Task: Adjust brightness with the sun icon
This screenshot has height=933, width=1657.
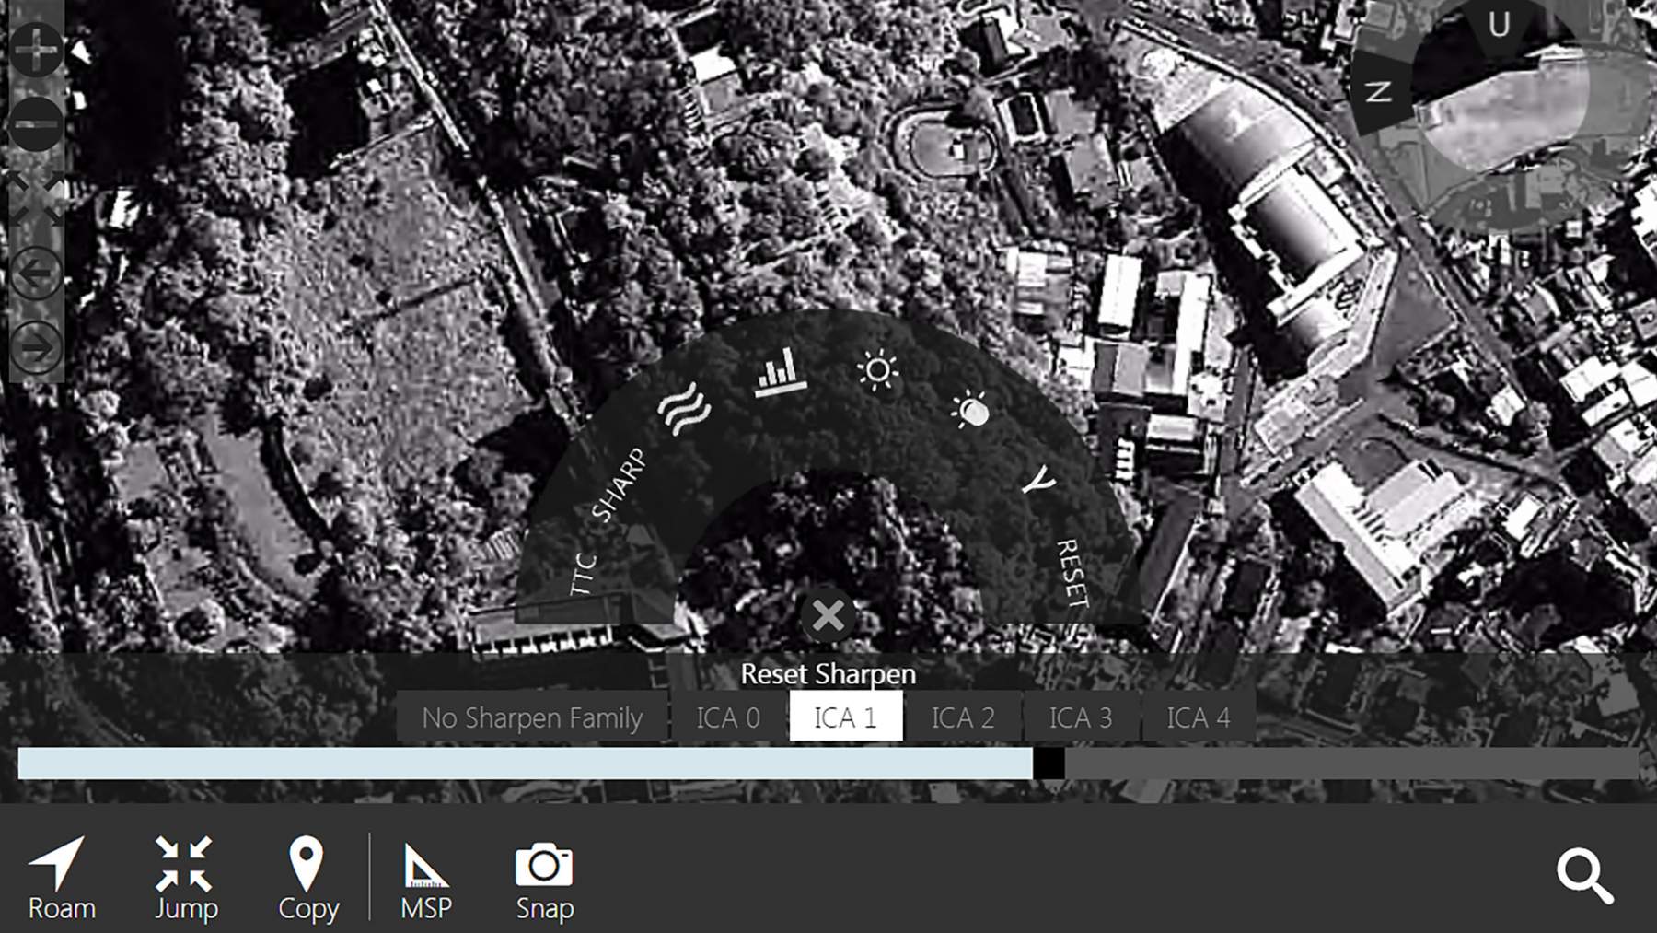Action: point(877,370)
